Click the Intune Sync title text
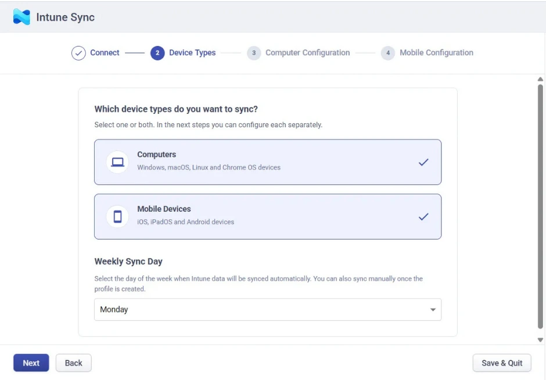This screenshot has height=380, width=546. pyautogui.click(x=66, y=17)
